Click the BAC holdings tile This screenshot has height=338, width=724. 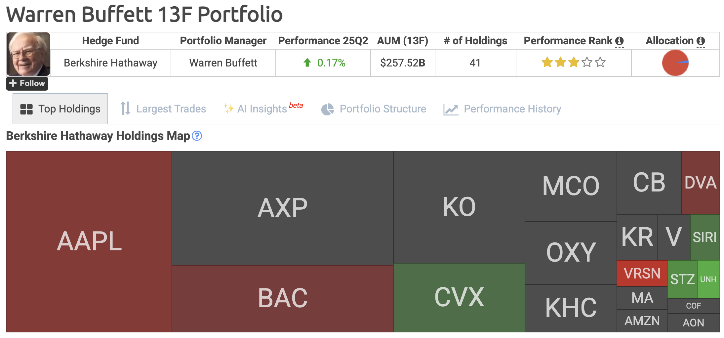click(x=282, y=298)
